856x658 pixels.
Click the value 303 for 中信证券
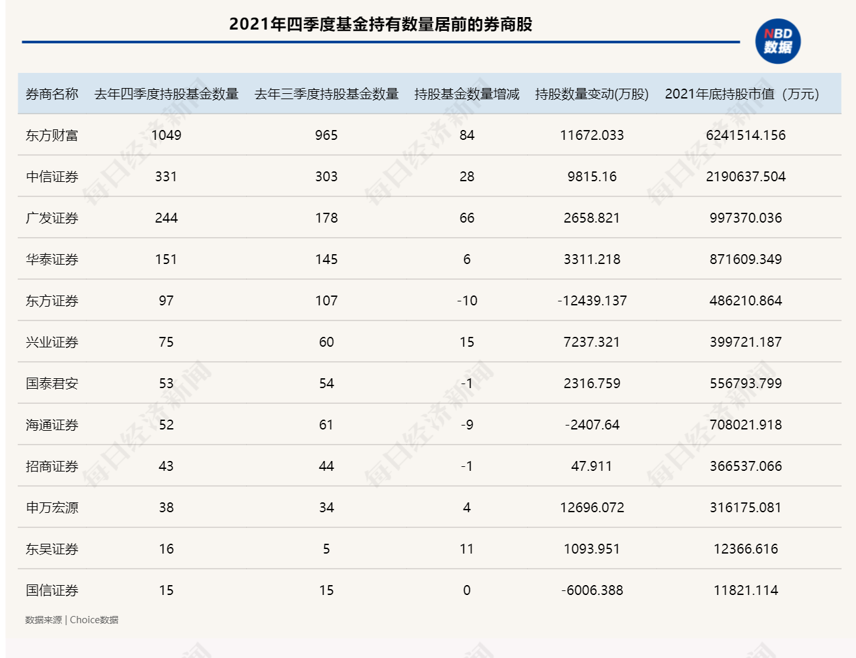click(x=326, y=177)
